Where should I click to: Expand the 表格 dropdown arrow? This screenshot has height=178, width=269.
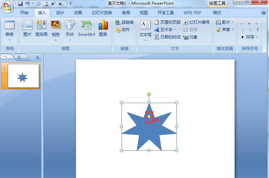9,40
